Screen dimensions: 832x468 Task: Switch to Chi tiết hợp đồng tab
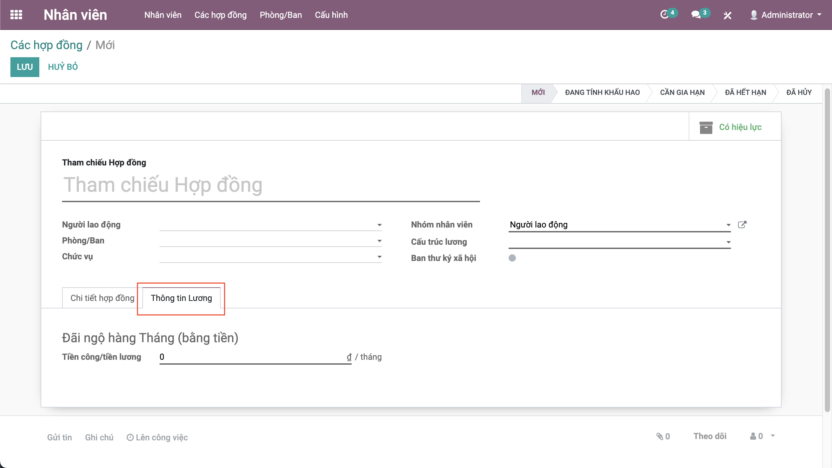pos(102,298)
